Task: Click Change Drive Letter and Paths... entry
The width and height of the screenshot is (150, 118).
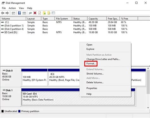Action: click(x=103, y=59)
